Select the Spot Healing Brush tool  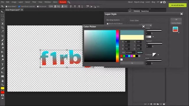point(2,36)
